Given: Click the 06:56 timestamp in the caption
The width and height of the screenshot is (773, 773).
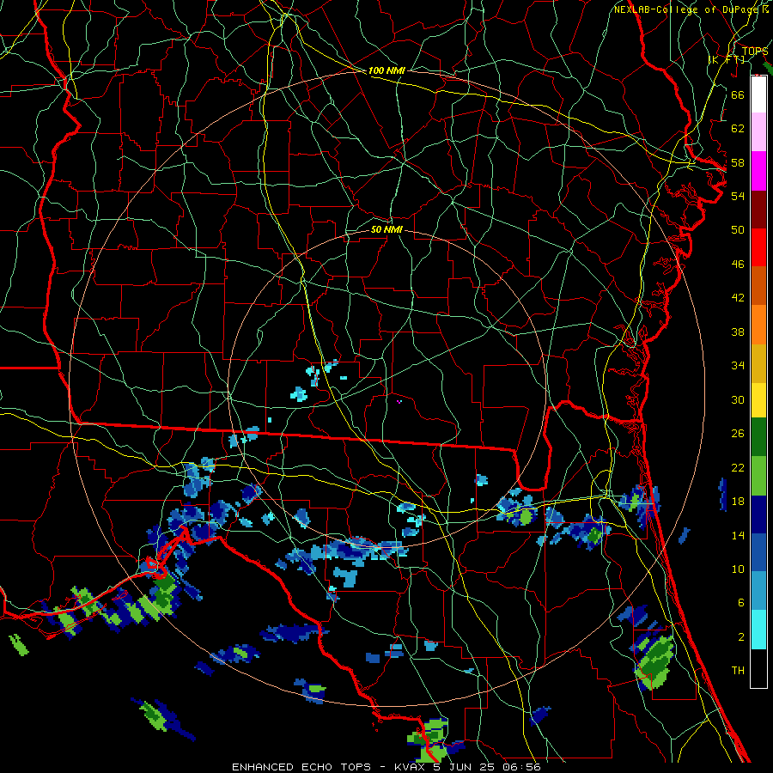Looking at the screenshot, I should [521, 767].
